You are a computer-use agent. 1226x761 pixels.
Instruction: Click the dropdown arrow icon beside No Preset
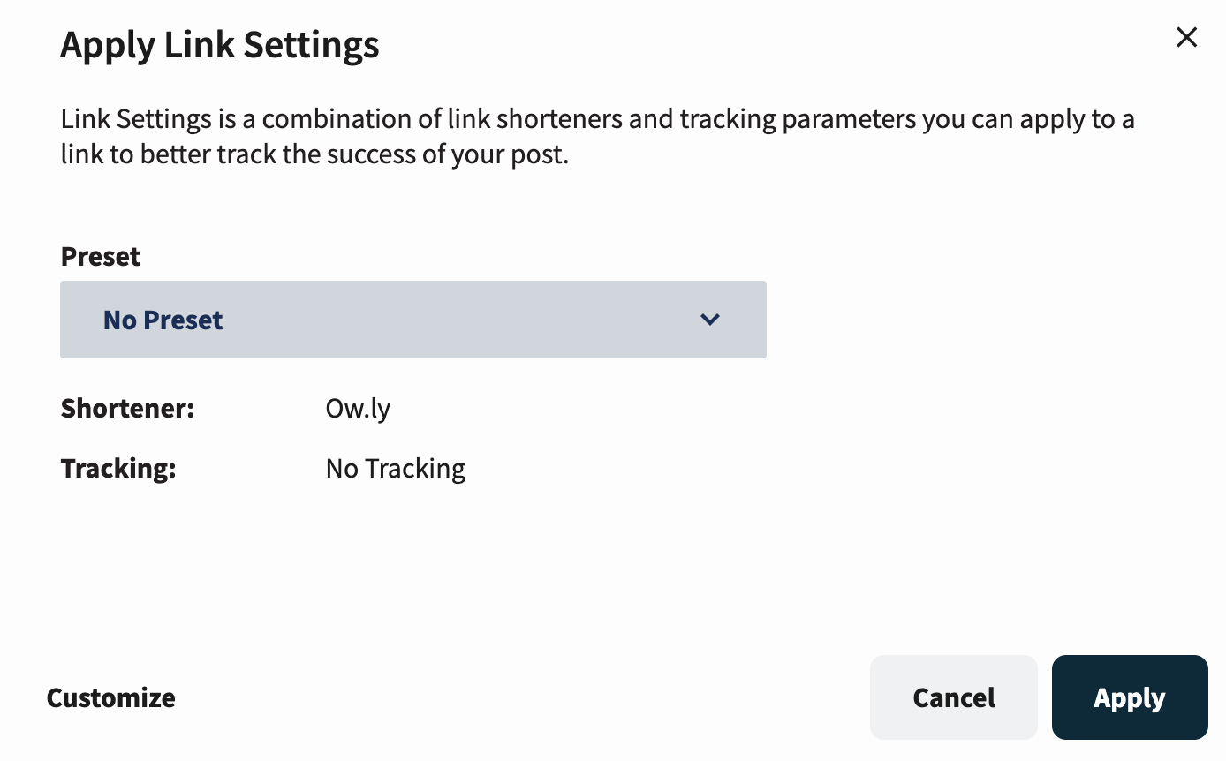coord(709,320)
